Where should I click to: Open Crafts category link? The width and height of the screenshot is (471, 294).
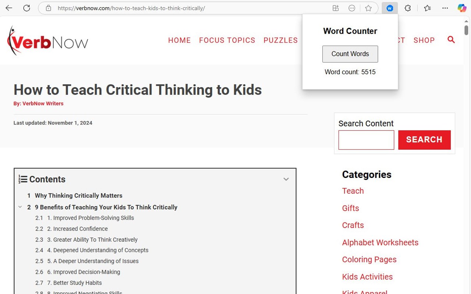[x=353, y=225]
